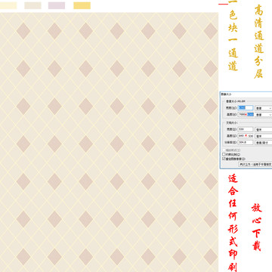272x272 pixels.
Task: Click the Image Size dialog title bar
Action: 246,94
